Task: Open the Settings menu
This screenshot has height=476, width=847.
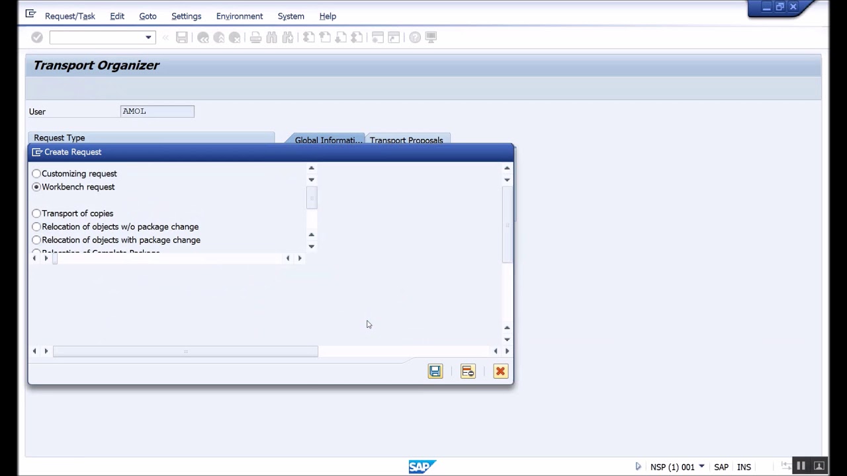Action: (x=186, y=16)
